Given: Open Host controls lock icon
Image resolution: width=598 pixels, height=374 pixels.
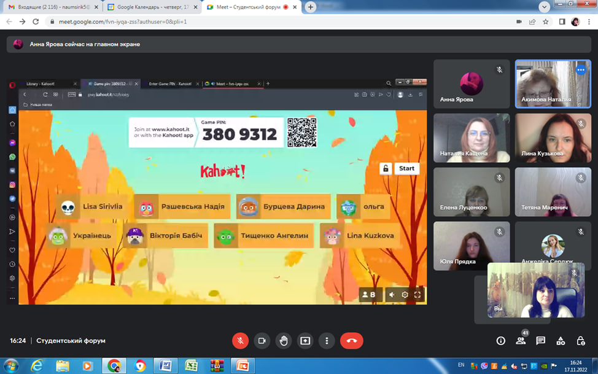Looking at the screenshot, I should [581, 341].
